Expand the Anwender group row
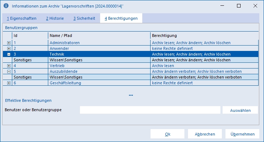The image size is (264, 142). point(9,48)
